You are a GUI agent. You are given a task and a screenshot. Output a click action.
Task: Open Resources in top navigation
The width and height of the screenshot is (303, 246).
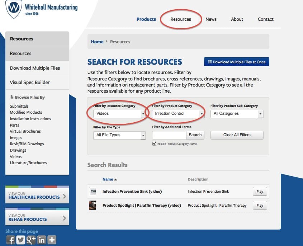point(181,19)
